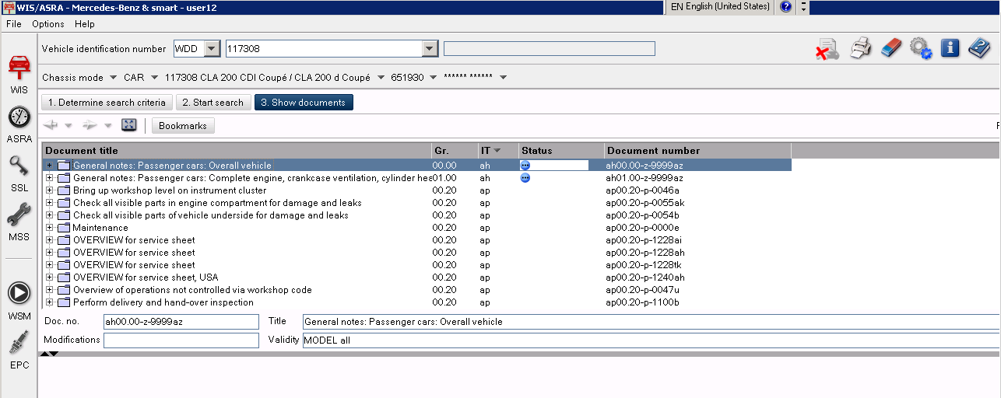Click the Validity field showing MODEL all
This screenshot has height=398, width=1001.
click(651, 340)
